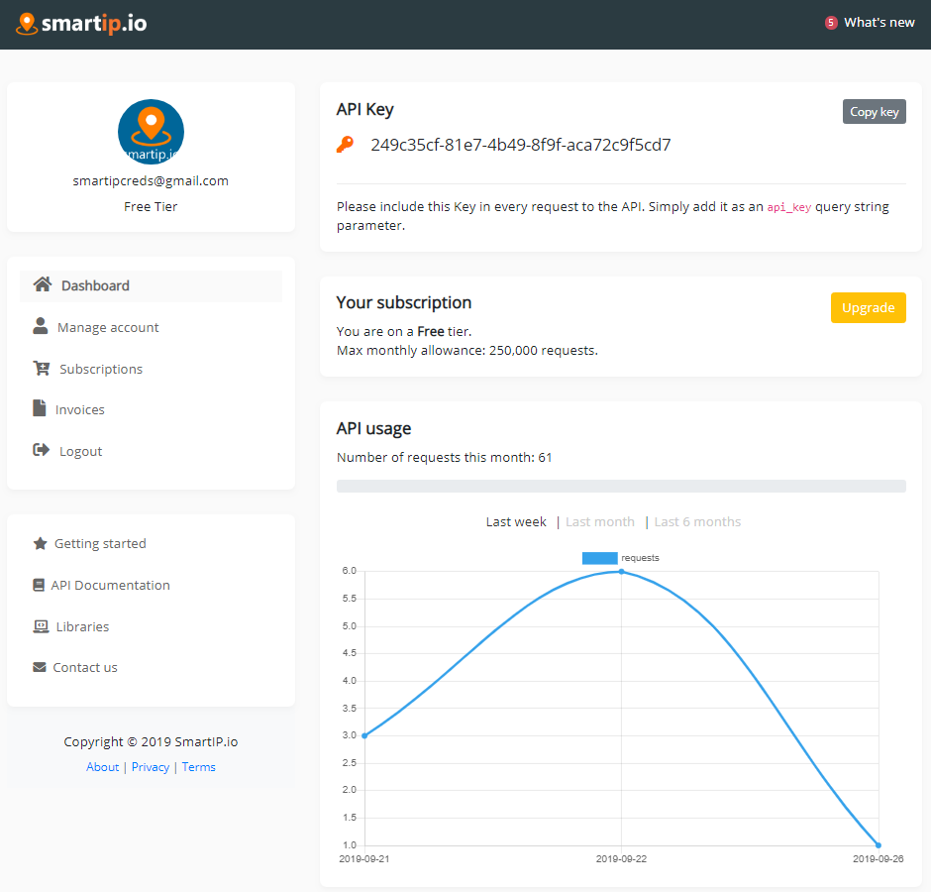
Task: Click the 2019-09-26 chart data point
Action: (x=879, y=845)
